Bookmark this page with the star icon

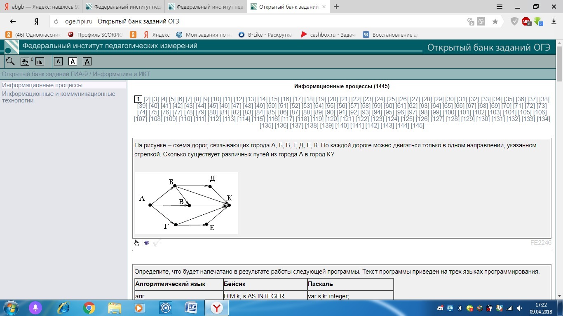click(495, 21)
